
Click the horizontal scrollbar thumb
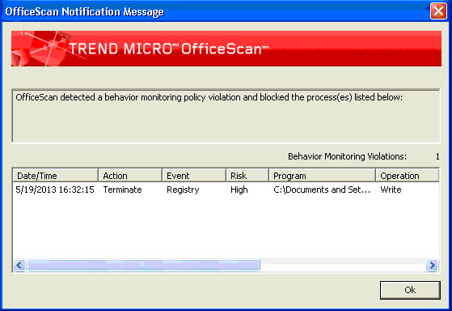pos(143,265)
